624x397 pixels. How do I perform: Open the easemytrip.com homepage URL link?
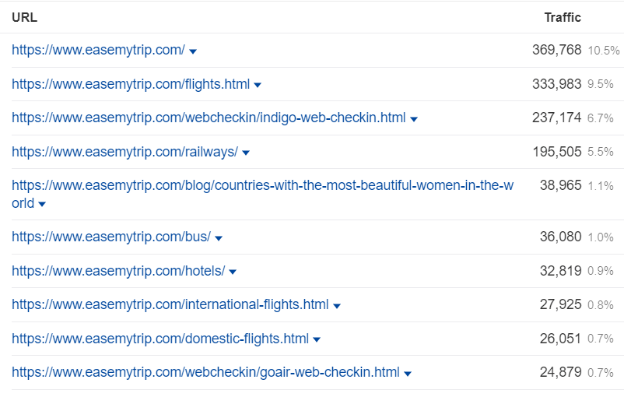click(x=98, y=50)
